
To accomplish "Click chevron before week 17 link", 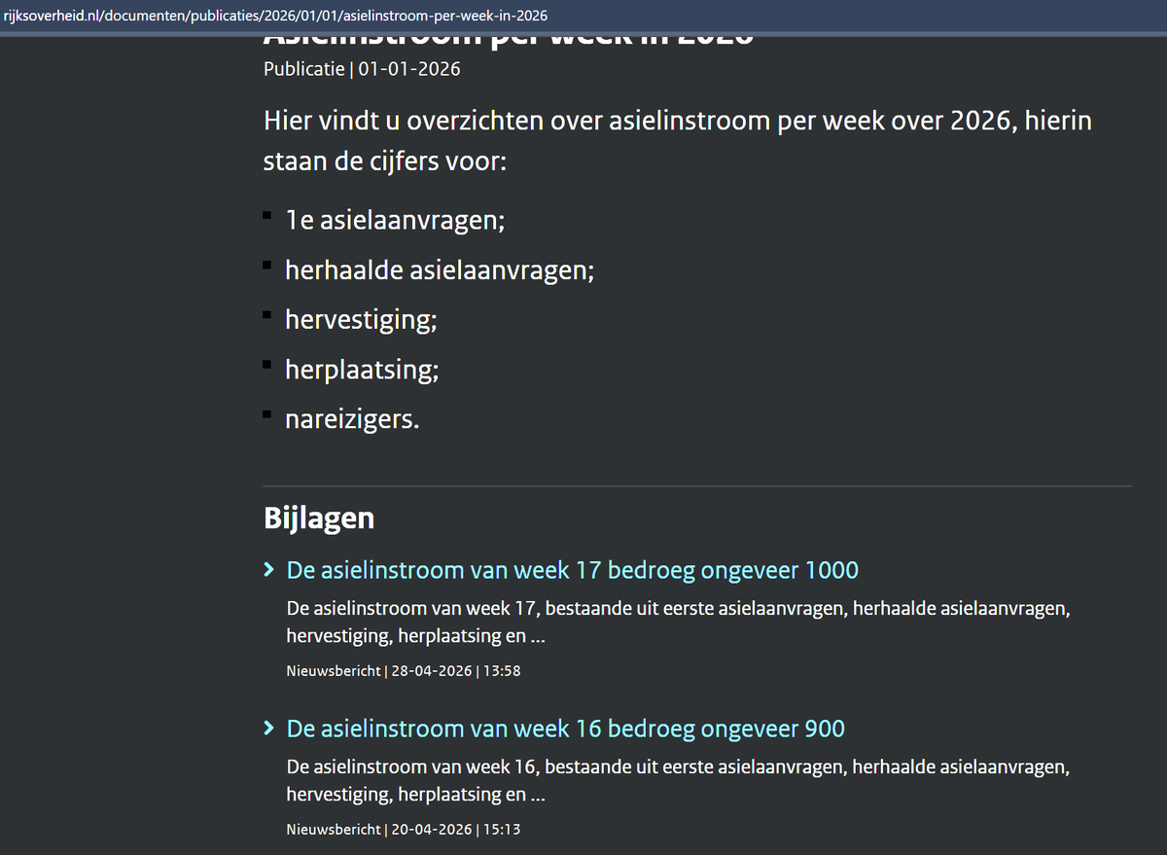I will pyautogui.click(x=269, y=570).
